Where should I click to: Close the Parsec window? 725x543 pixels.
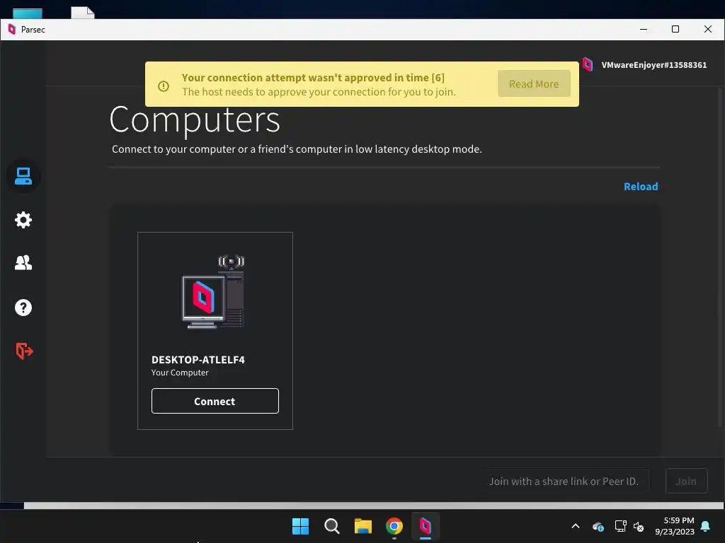pyautogui.click(x=707, y=29)
